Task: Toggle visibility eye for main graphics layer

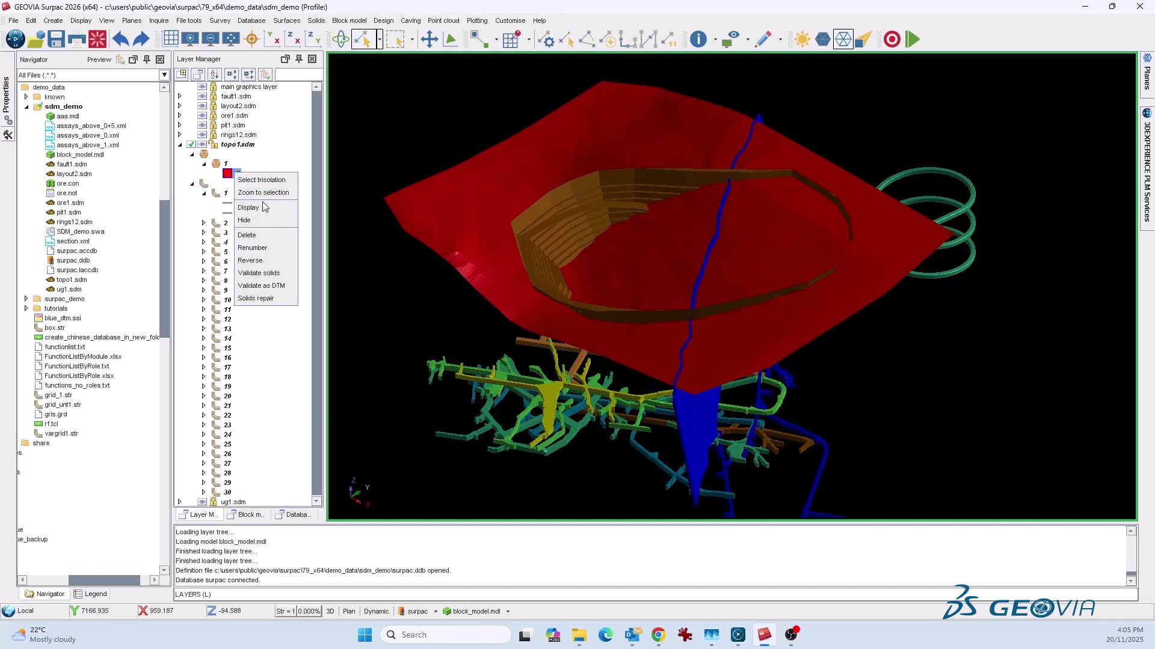Action: tap(202, 87)
